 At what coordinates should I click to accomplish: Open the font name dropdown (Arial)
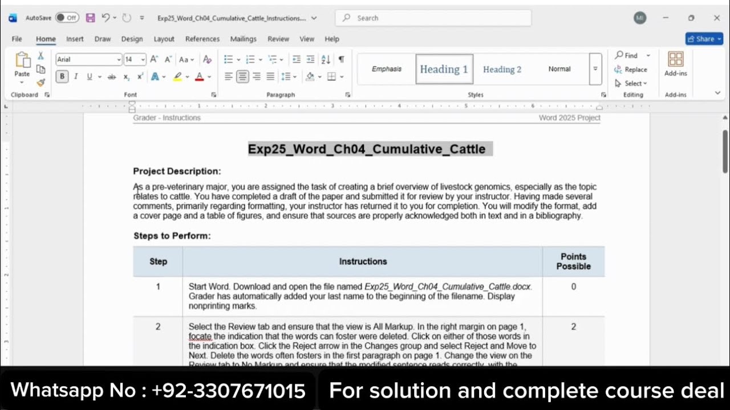(x=119, y=59)
